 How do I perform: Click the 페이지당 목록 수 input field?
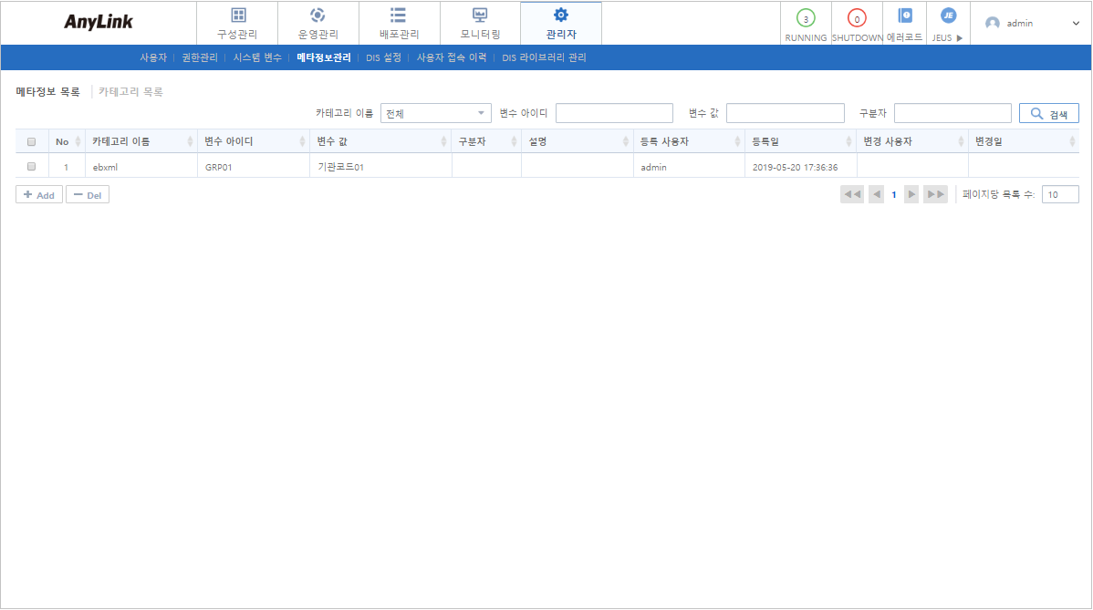(1059, 193)
